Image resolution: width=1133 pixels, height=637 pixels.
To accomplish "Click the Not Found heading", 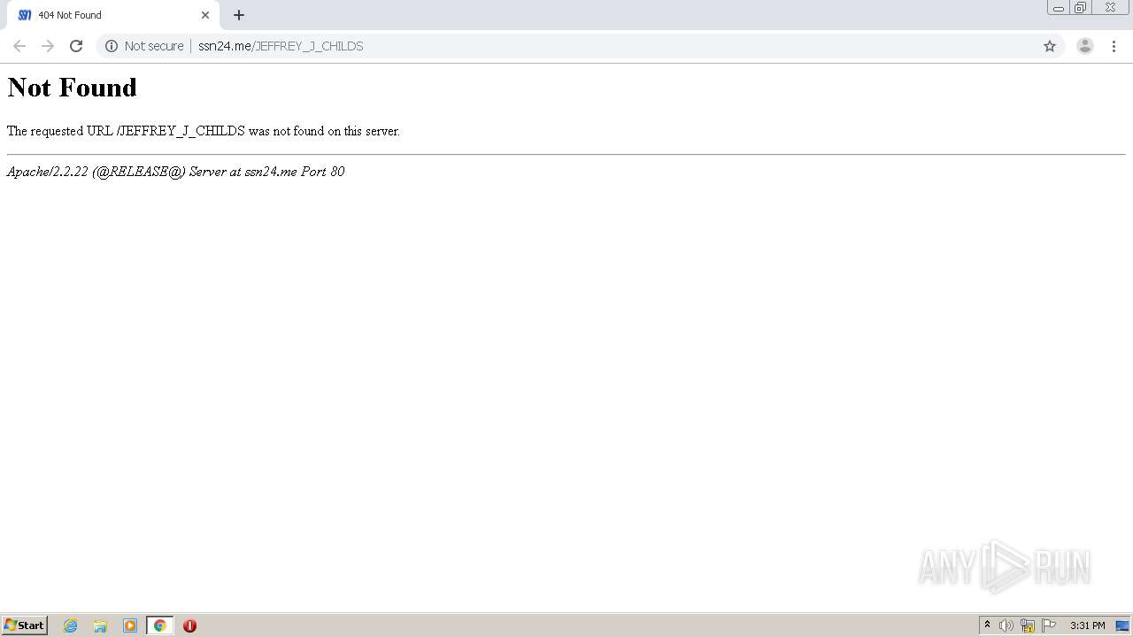I will tap(72, 87).
